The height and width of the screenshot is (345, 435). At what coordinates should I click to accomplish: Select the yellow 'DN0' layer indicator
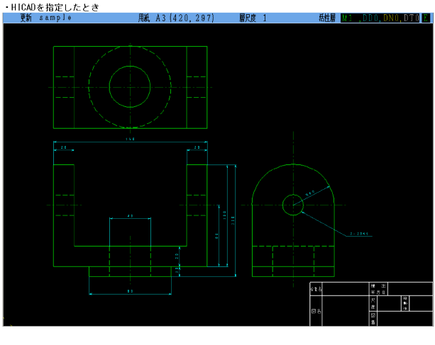(391, 18)
